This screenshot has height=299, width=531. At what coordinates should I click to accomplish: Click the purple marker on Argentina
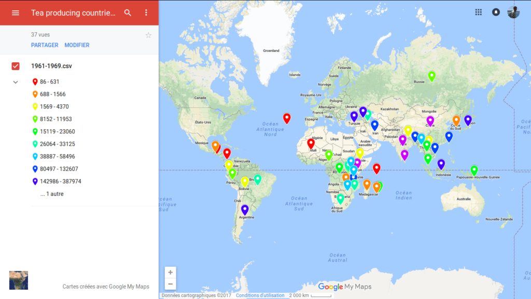pos(245,209)
